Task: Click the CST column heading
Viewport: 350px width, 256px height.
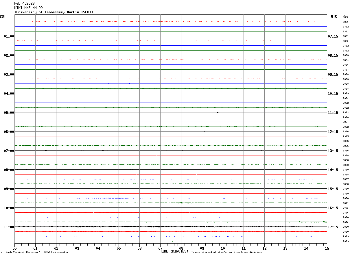Action: tap(3, 16)
